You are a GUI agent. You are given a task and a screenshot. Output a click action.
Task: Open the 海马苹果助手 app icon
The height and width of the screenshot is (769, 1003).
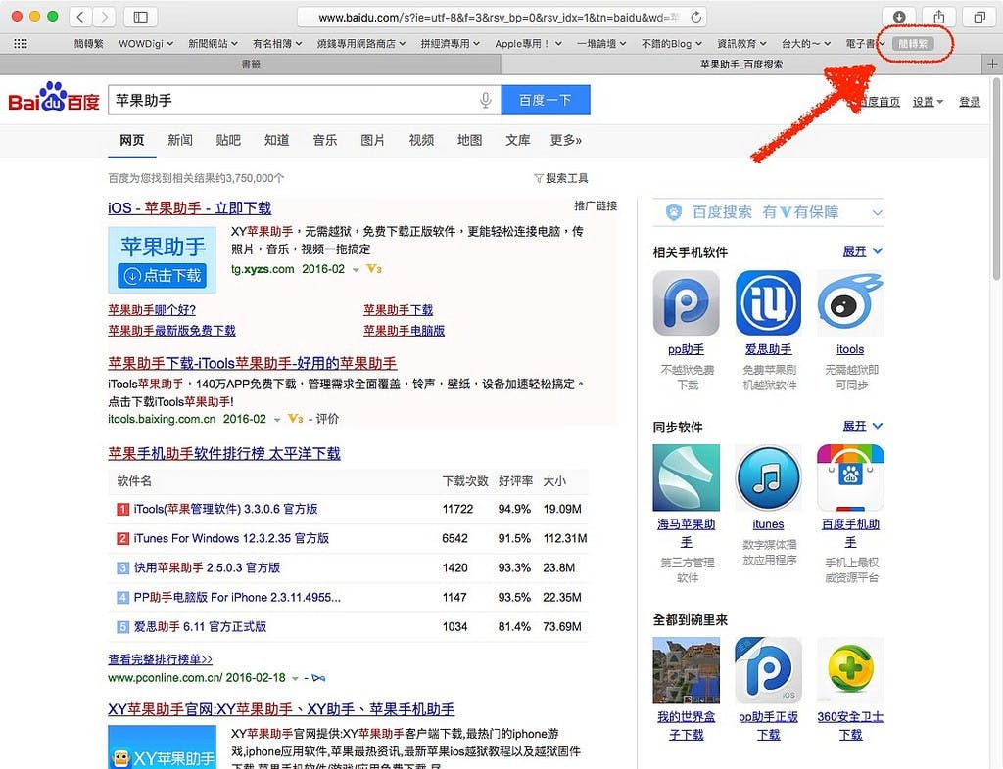(x=686, y=477)
